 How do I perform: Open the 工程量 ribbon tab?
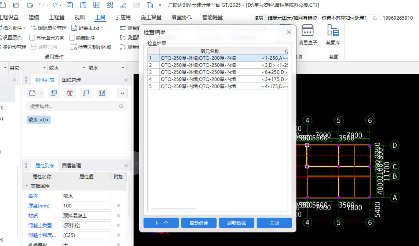click(57, 17)
